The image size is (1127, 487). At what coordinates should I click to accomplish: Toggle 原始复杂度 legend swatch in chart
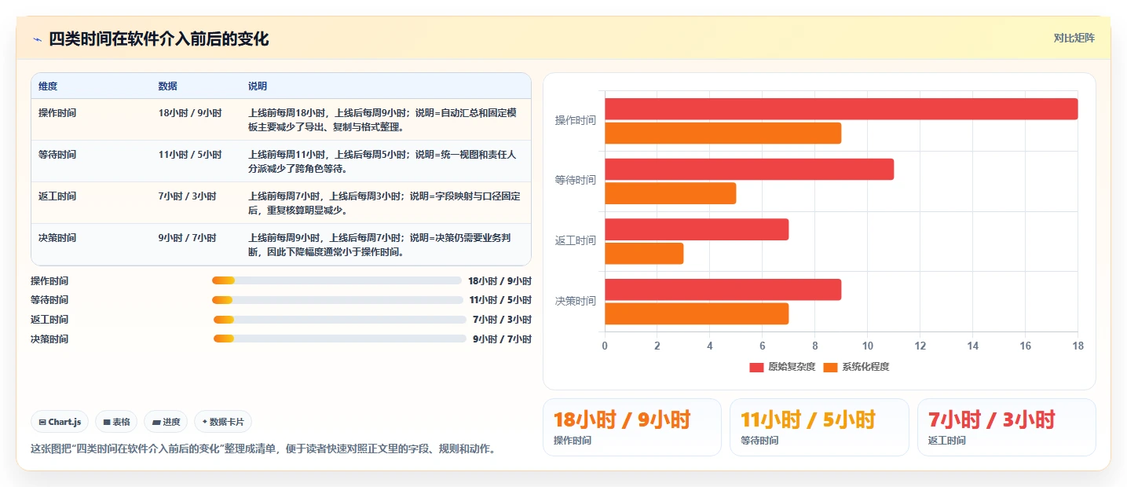756,367
